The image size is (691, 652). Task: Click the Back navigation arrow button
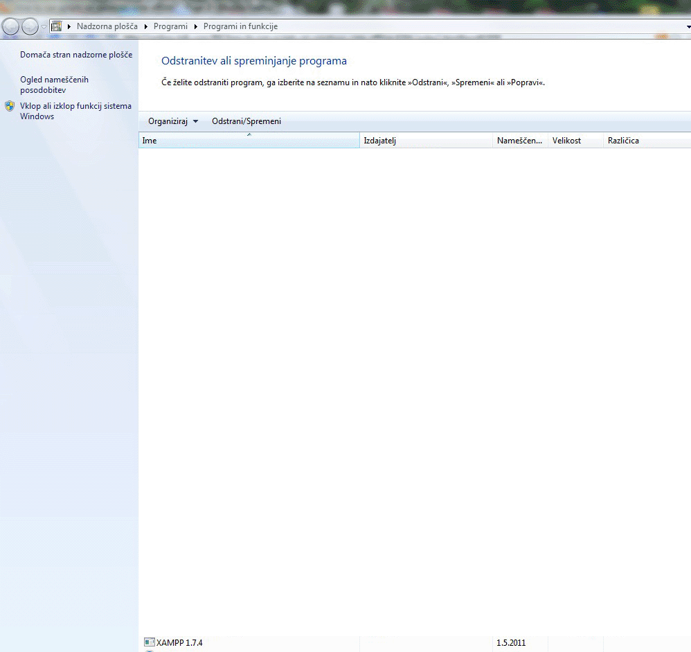click(10, 26)
